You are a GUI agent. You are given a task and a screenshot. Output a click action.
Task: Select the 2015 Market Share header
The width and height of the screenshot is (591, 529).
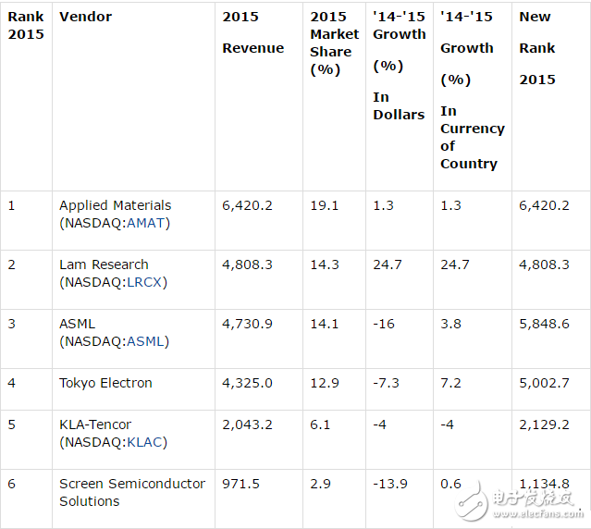coord(334,43)
